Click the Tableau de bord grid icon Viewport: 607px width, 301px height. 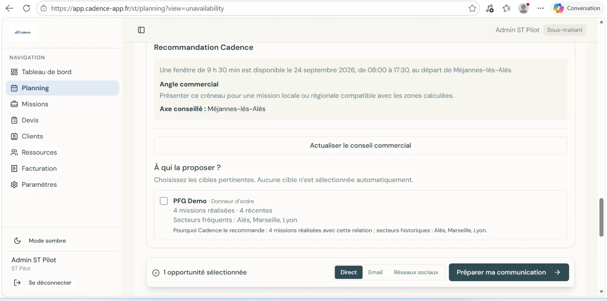click(x=14, y=72)
